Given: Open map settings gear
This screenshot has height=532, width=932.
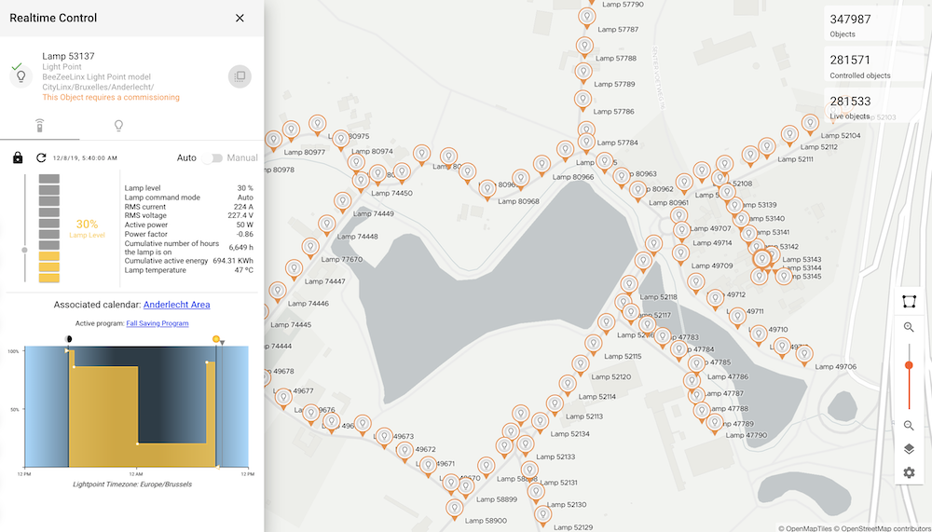Looking at the screenshot, I should [909, 472].
